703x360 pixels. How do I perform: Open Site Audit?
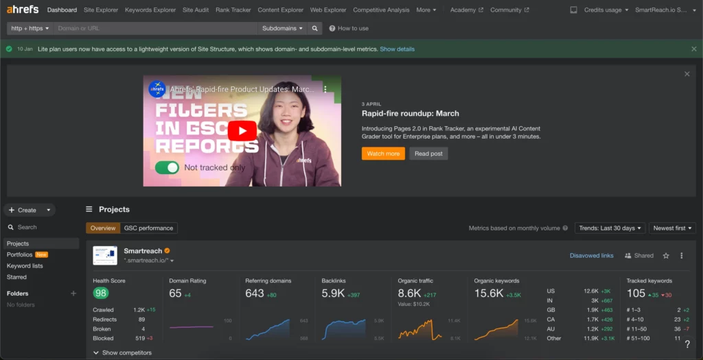[x=196, y=10]
